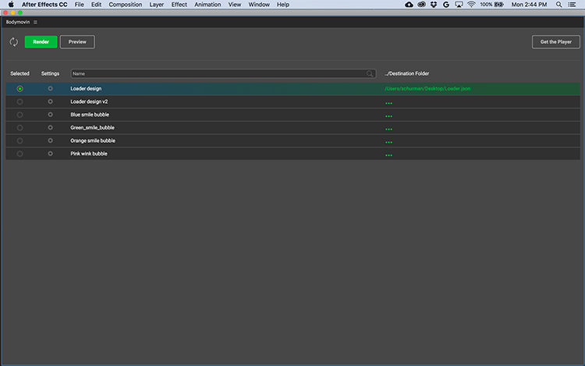
Task: Click the Loader design v2 composition name
Action: pyautogui.click(x=89, y=101)
